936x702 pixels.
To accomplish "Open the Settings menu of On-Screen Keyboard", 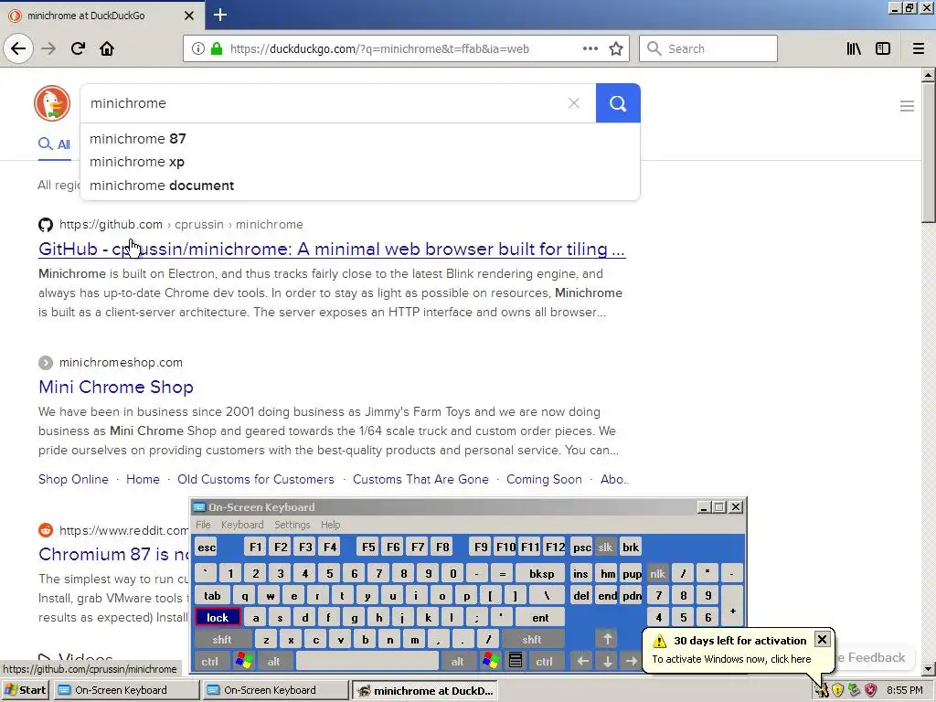I will (292, 524).
